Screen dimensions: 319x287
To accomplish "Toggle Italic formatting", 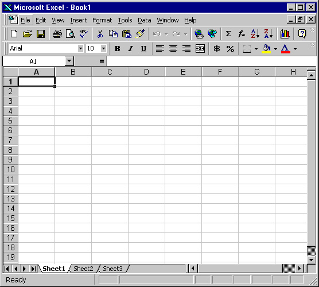I will [x=130, y=49].
